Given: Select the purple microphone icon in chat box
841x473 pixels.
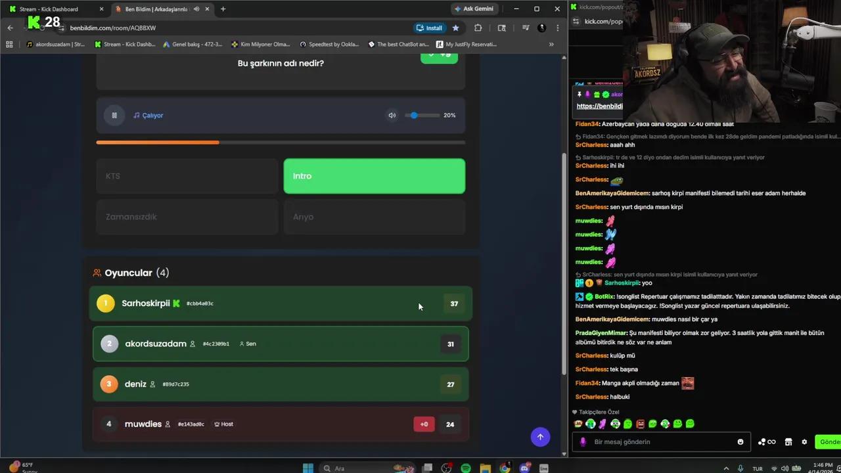Looking at the screenshot, I should tap(582, 441).
